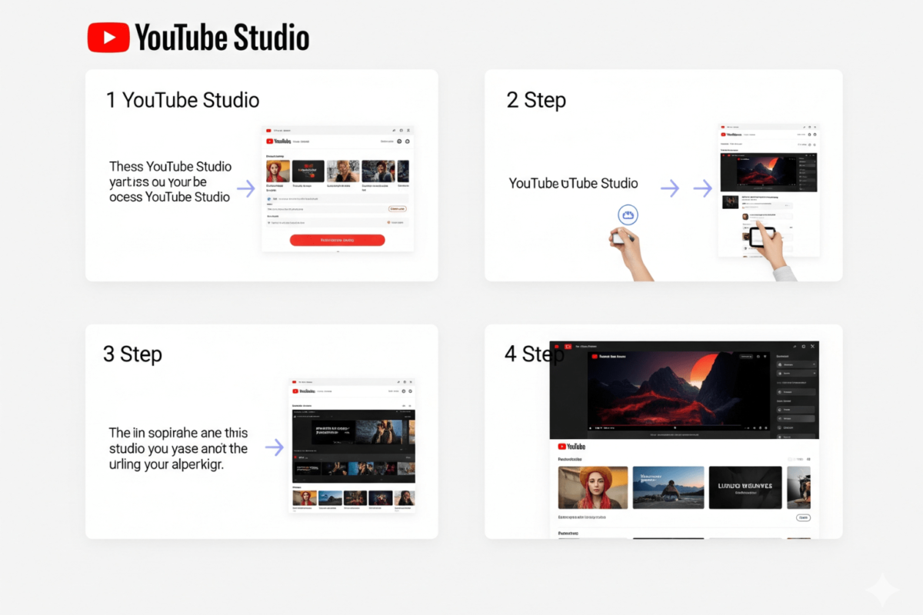Click the YouTube logo in step 1 window header
The width and height of the screenshot is (923, 615).
click(x=278, y=141)
